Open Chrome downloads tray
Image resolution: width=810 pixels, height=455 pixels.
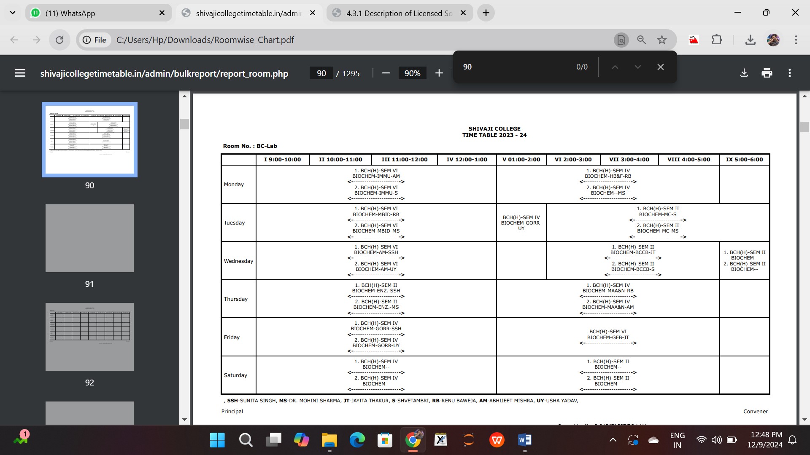(750, 40)
